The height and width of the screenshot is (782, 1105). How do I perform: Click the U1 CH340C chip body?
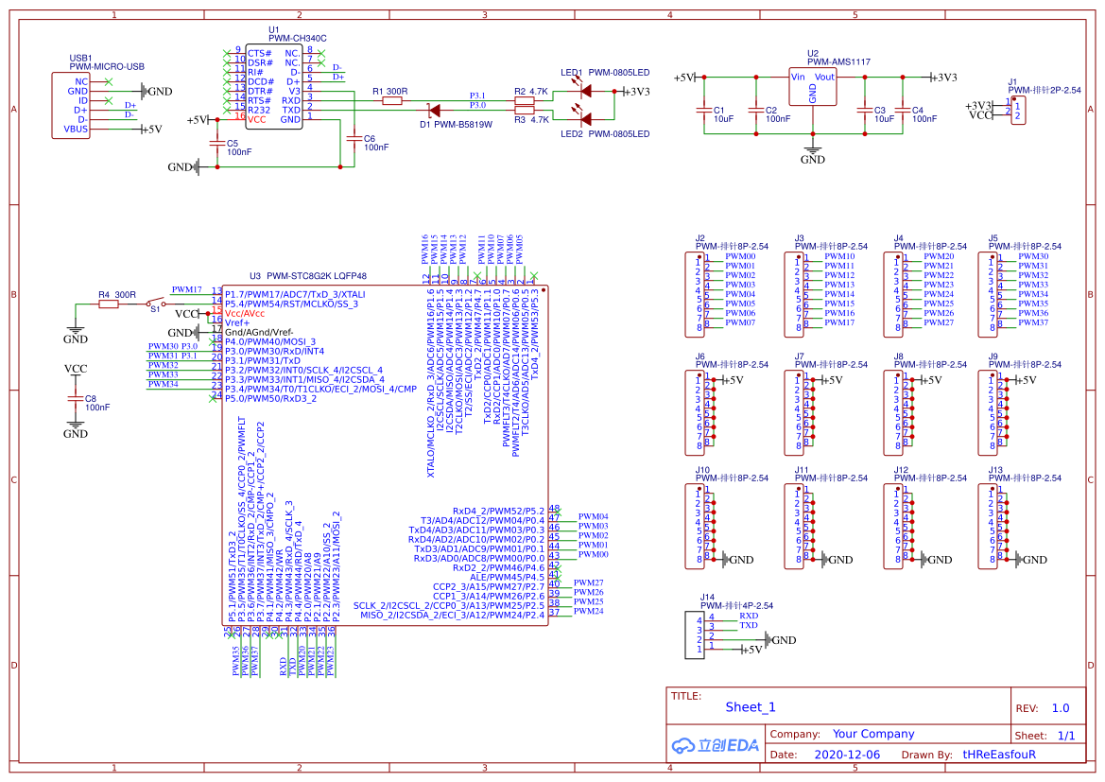coord(274,87)
